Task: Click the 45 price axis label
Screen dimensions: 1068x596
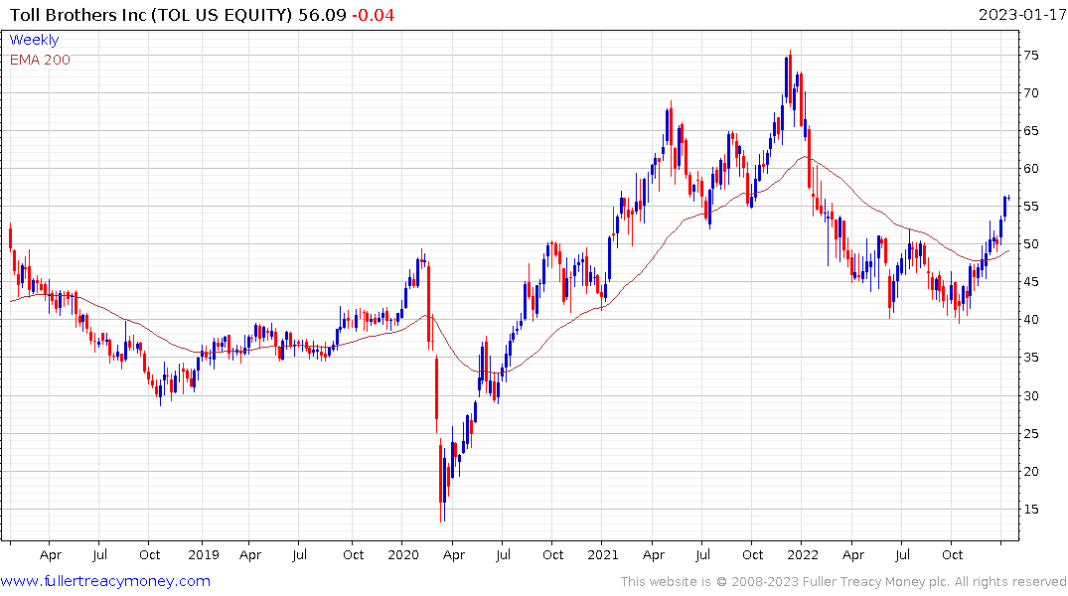Action: point(1031,282)
